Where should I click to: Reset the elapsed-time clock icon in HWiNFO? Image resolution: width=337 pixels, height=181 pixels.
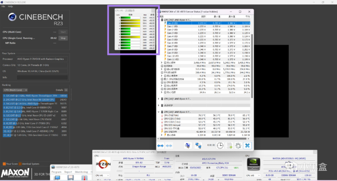coord(220,146)
